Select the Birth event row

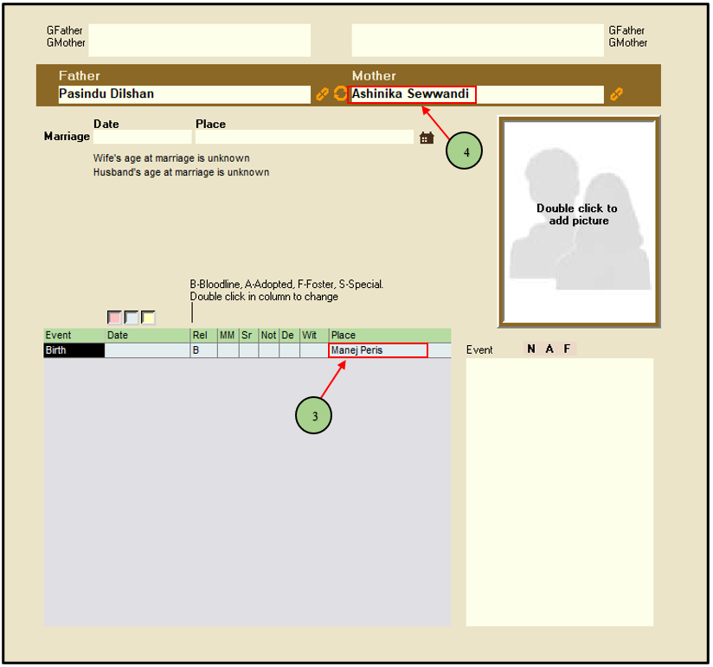tap(74, 350)
